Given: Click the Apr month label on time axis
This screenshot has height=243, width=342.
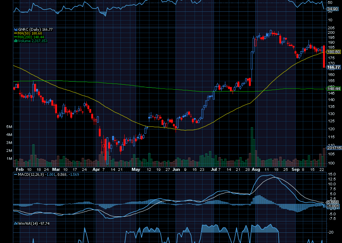Looking at the screenshot, I should pyautogui.click(x=96, y=170).
